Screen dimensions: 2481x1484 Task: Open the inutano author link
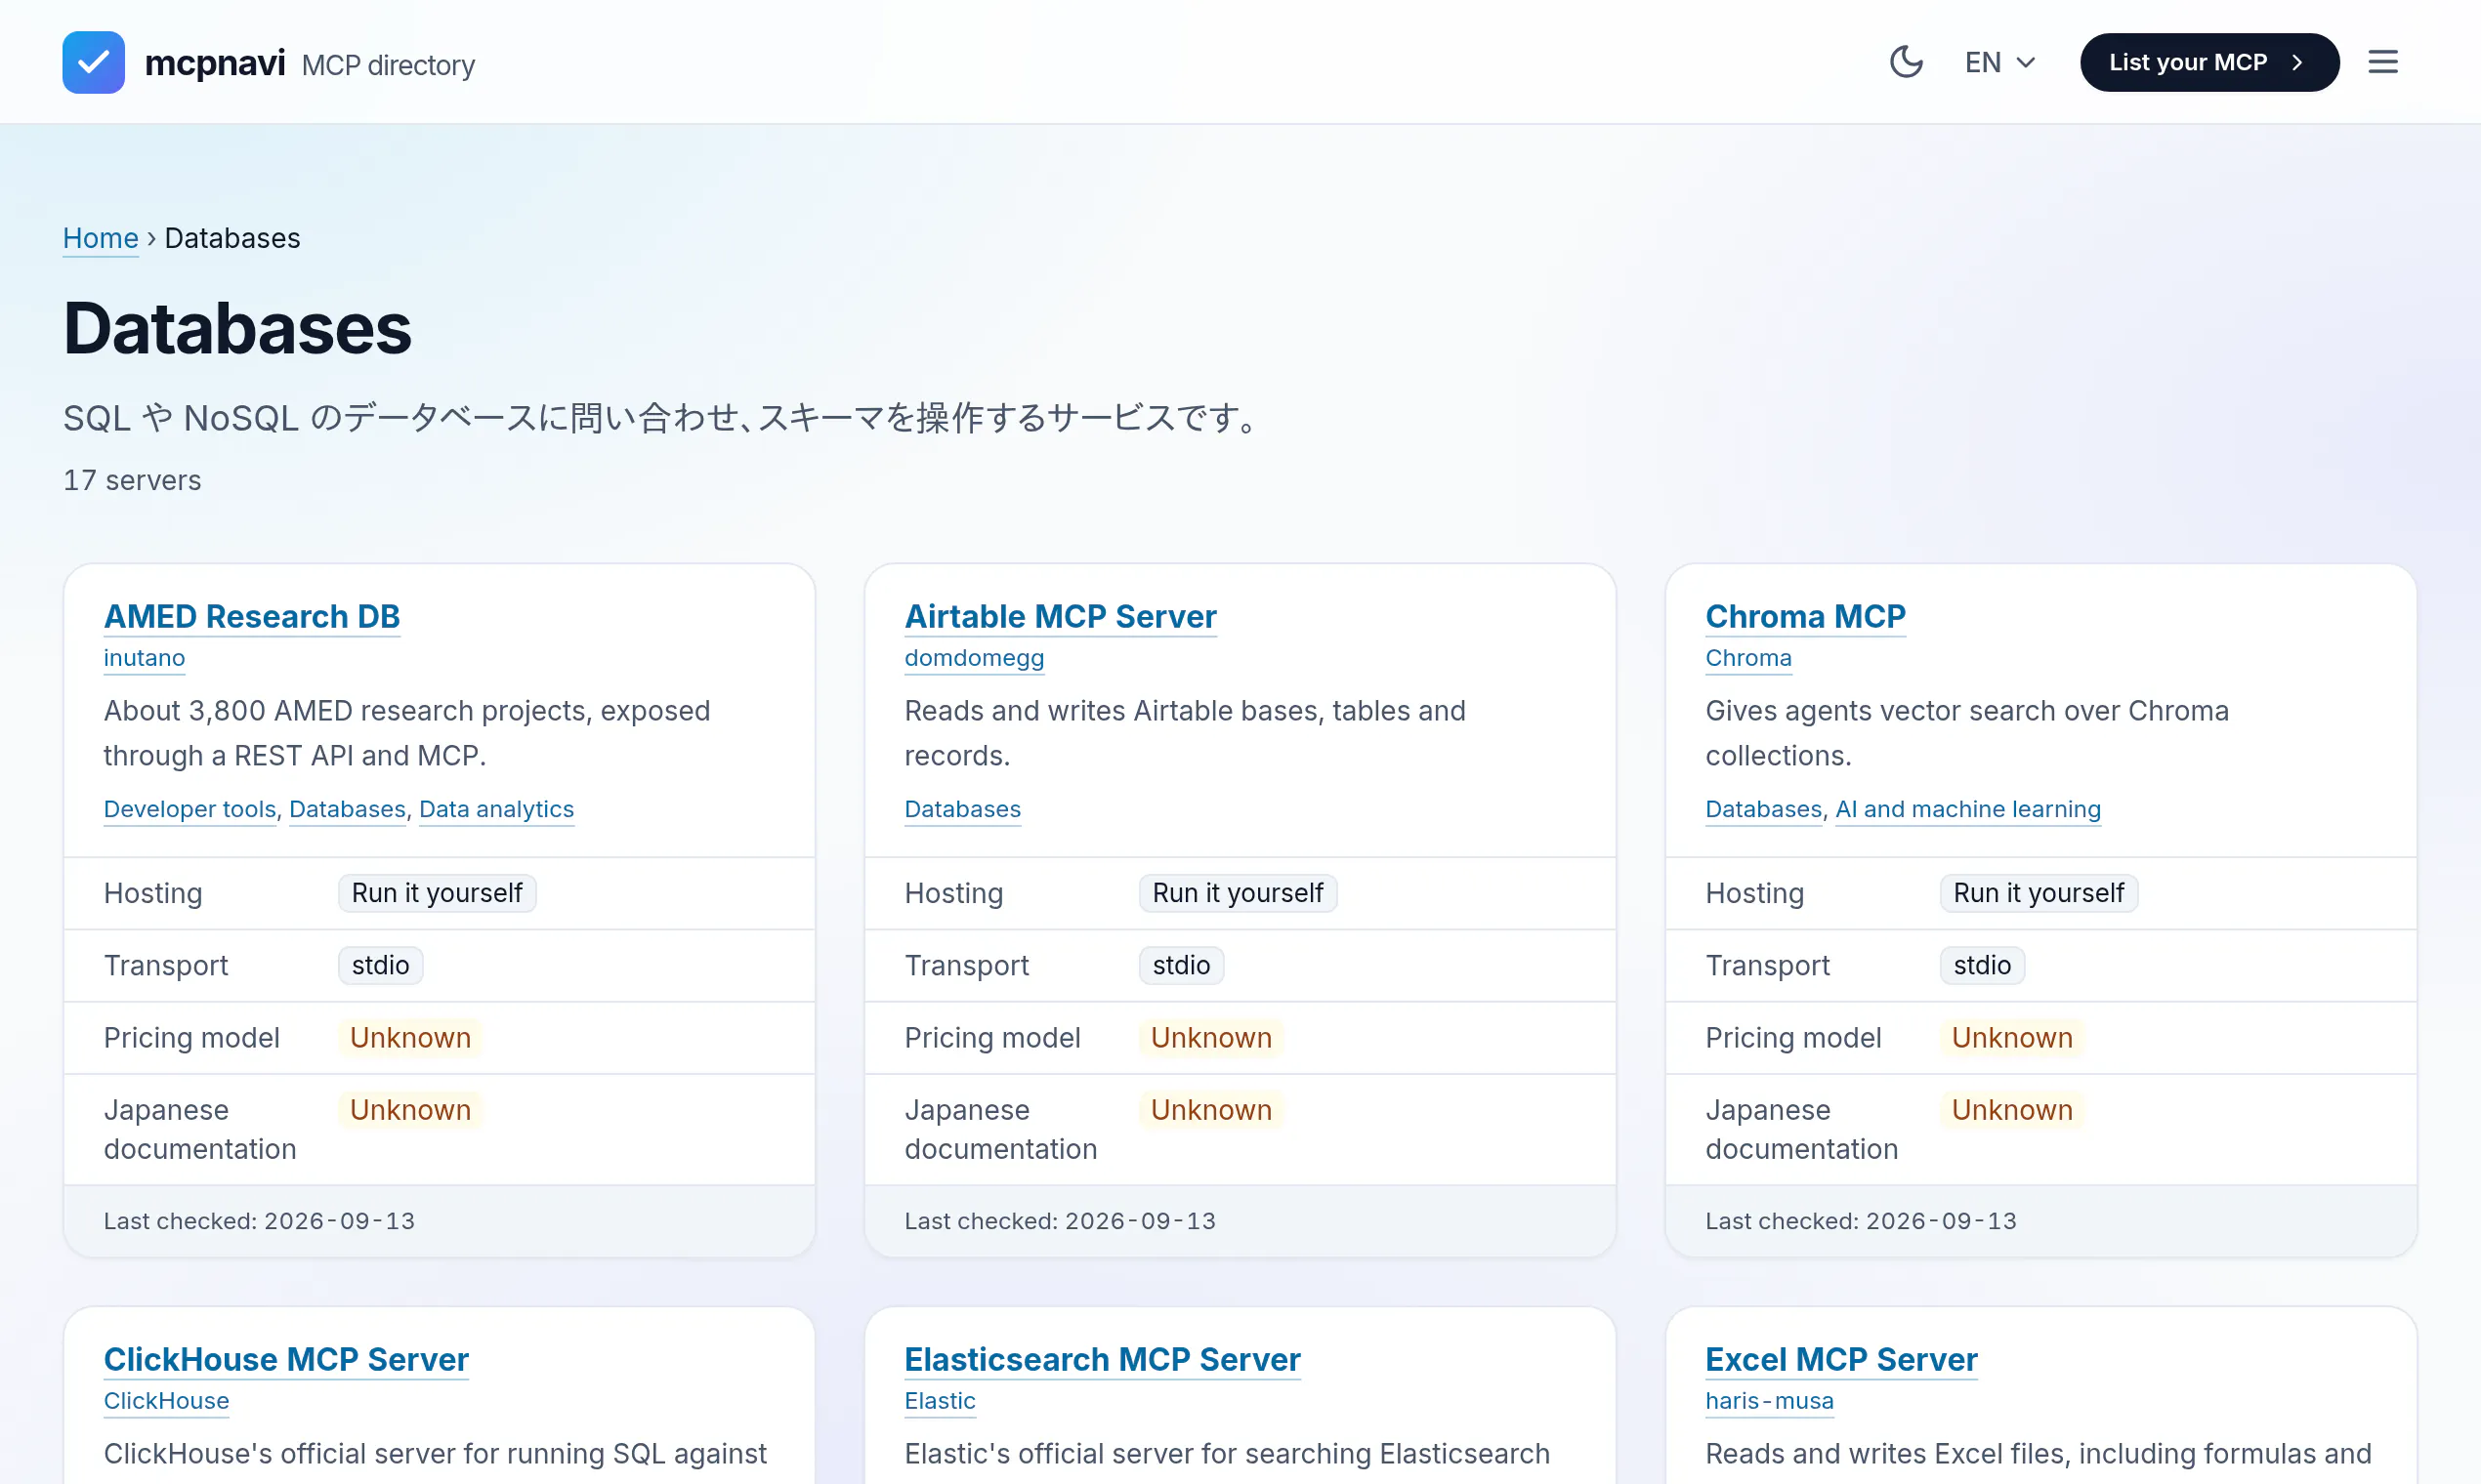(144, 658)
